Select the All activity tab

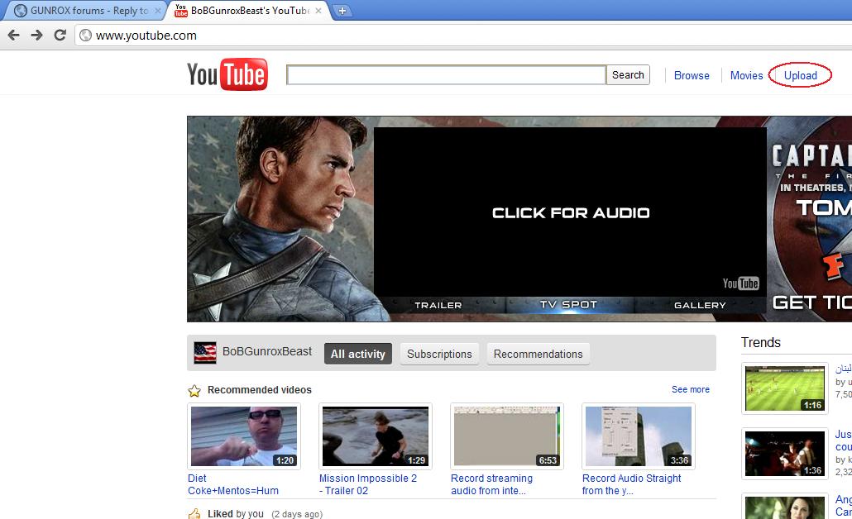(x=357, y=354)
